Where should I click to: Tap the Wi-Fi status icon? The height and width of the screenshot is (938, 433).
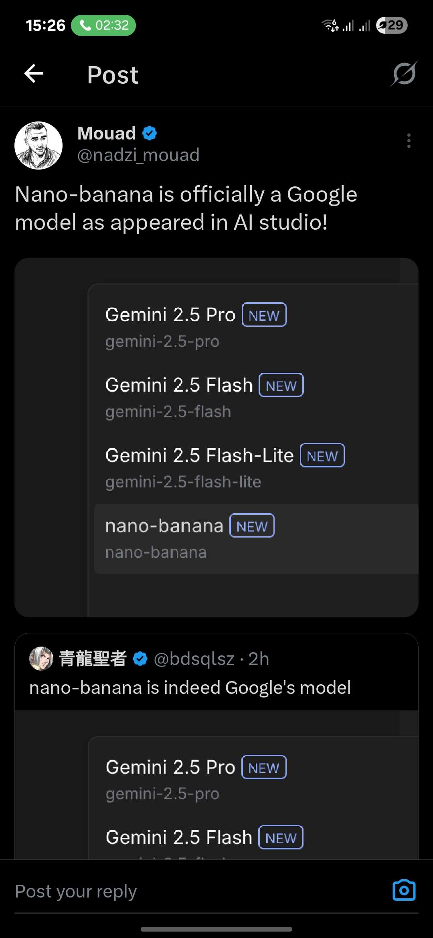pyautogui.click(x=330, y=25)
